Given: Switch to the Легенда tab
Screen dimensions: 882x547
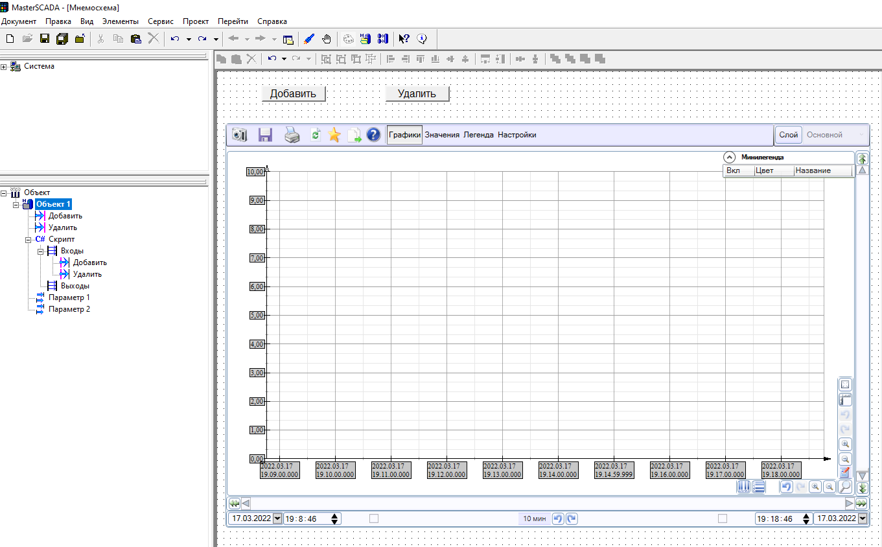Looking at the screenshot, I should pyautogui.click(x=478, y=135).
